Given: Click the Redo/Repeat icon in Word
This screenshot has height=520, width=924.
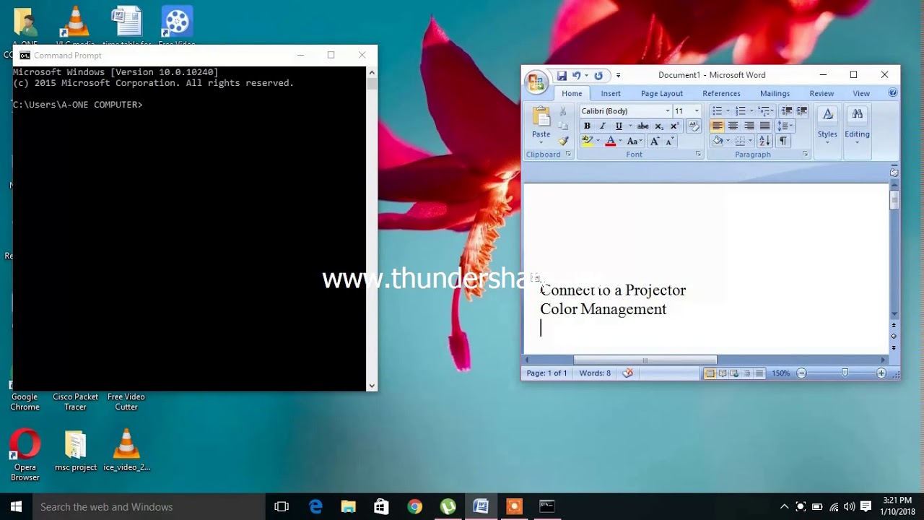Looking at the screenshot, I should (x=598, y=75).
